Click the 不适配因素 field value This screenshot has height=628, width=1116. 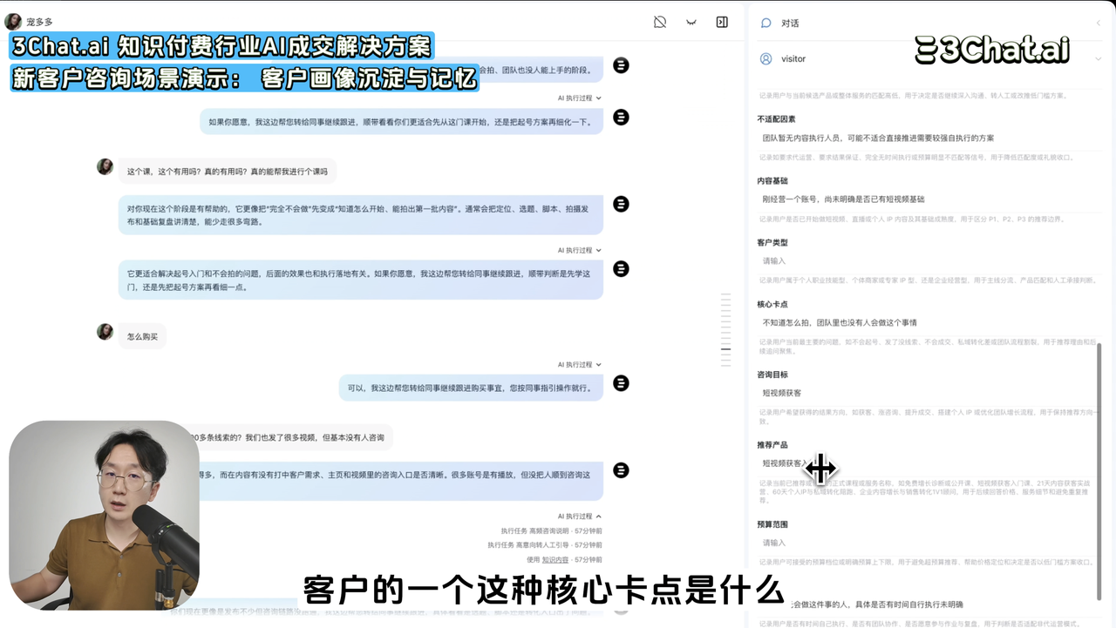point(929,138)
